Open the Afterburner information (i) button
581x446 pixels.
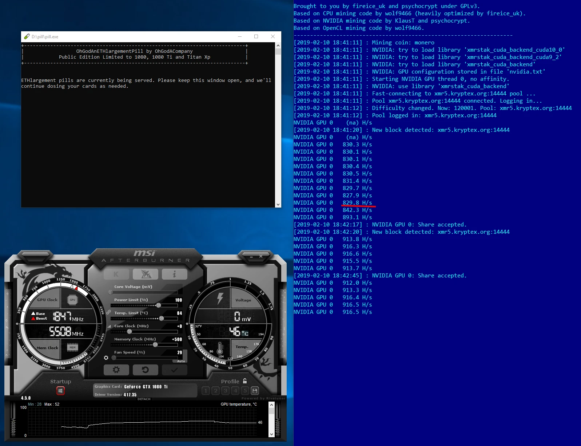174,274
